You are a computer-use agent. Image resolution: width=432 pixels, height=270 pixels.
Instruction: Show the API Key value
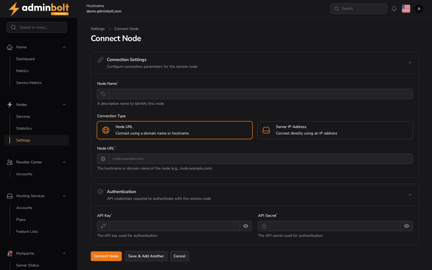coord(246,226)
